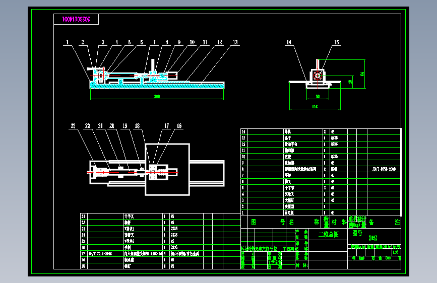437x283 pixels.
Task: Click callout number 12 above the section view
Action: (x=220, y=42)
